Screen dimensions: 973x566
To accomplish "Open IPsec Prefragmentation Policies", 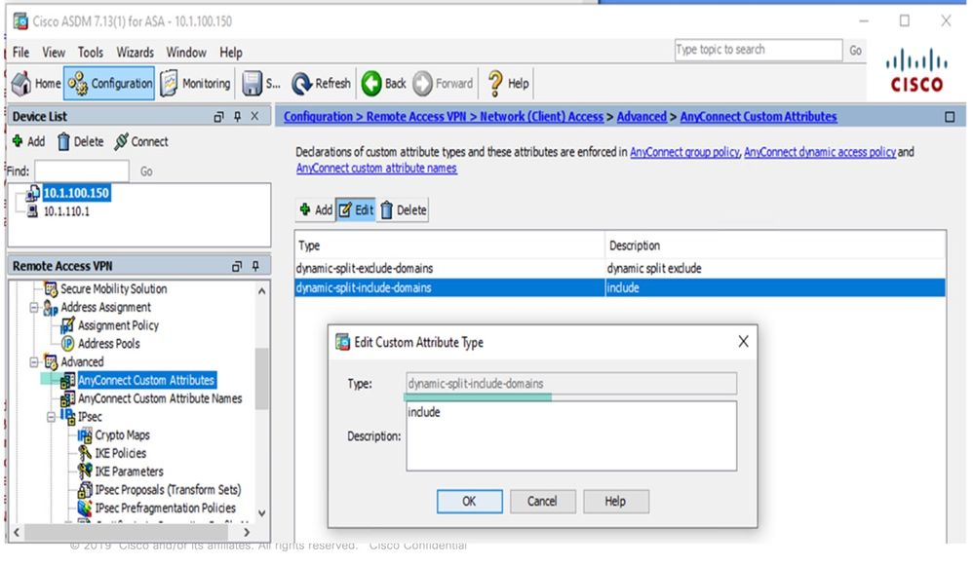I will pos(165,508).
